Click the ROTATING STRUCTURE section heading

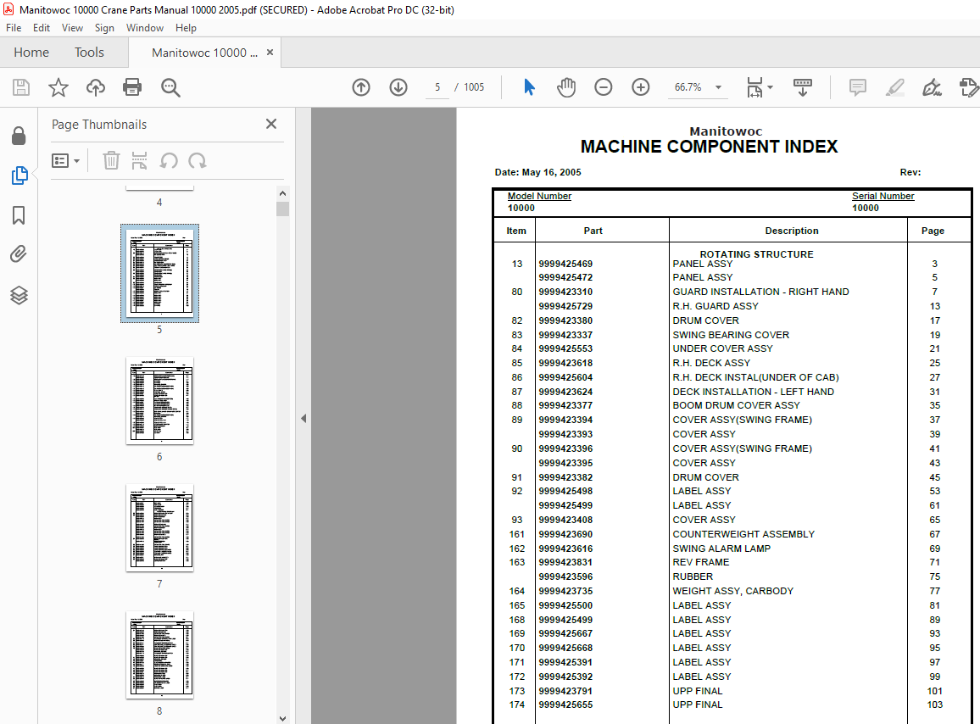[x=756, y=253]
